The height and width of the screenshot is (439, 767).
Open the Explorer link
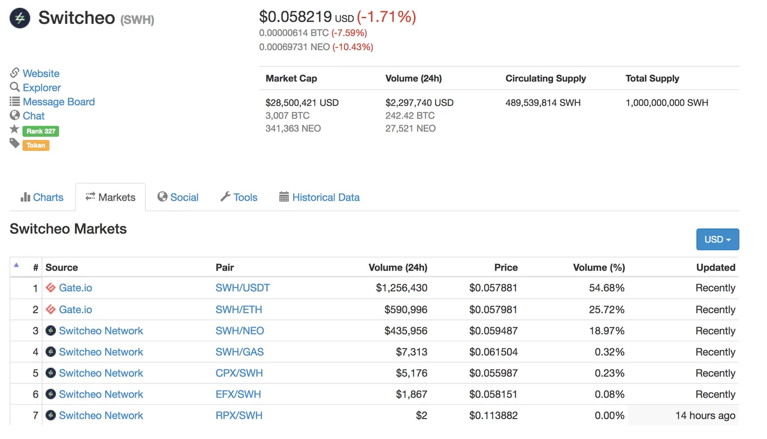tap(41, 87)
